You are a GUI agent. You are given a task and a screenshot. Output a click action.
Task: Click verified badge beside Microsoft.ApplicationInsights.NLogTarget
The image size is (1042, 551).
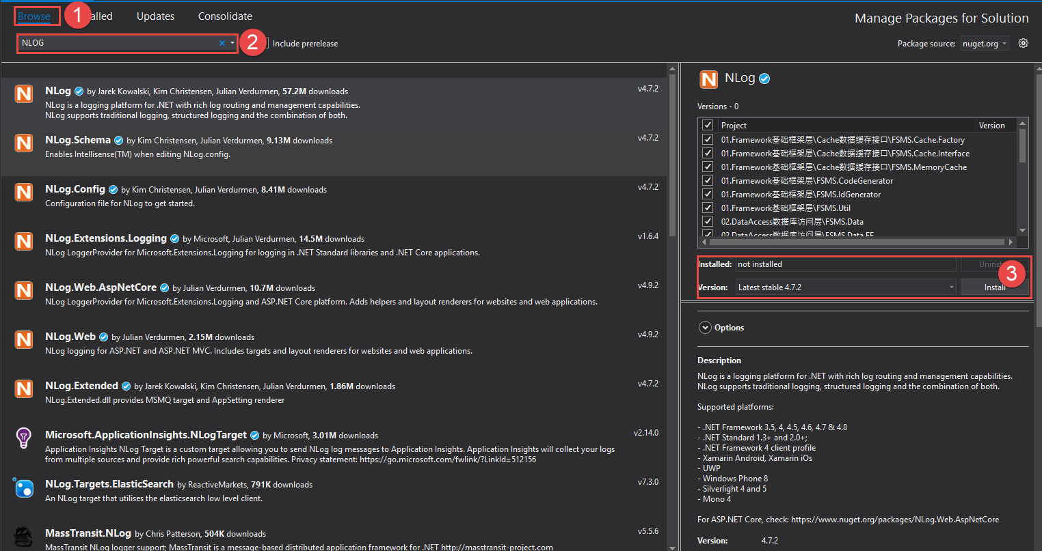pos(254,436)
